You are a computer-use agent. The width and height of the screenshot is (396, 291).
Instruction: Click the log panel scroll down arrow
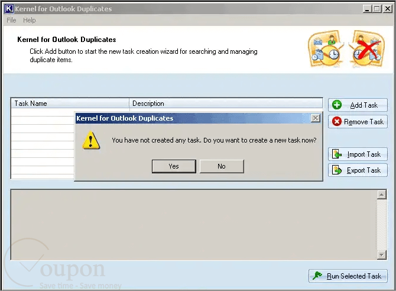[382, 254]
